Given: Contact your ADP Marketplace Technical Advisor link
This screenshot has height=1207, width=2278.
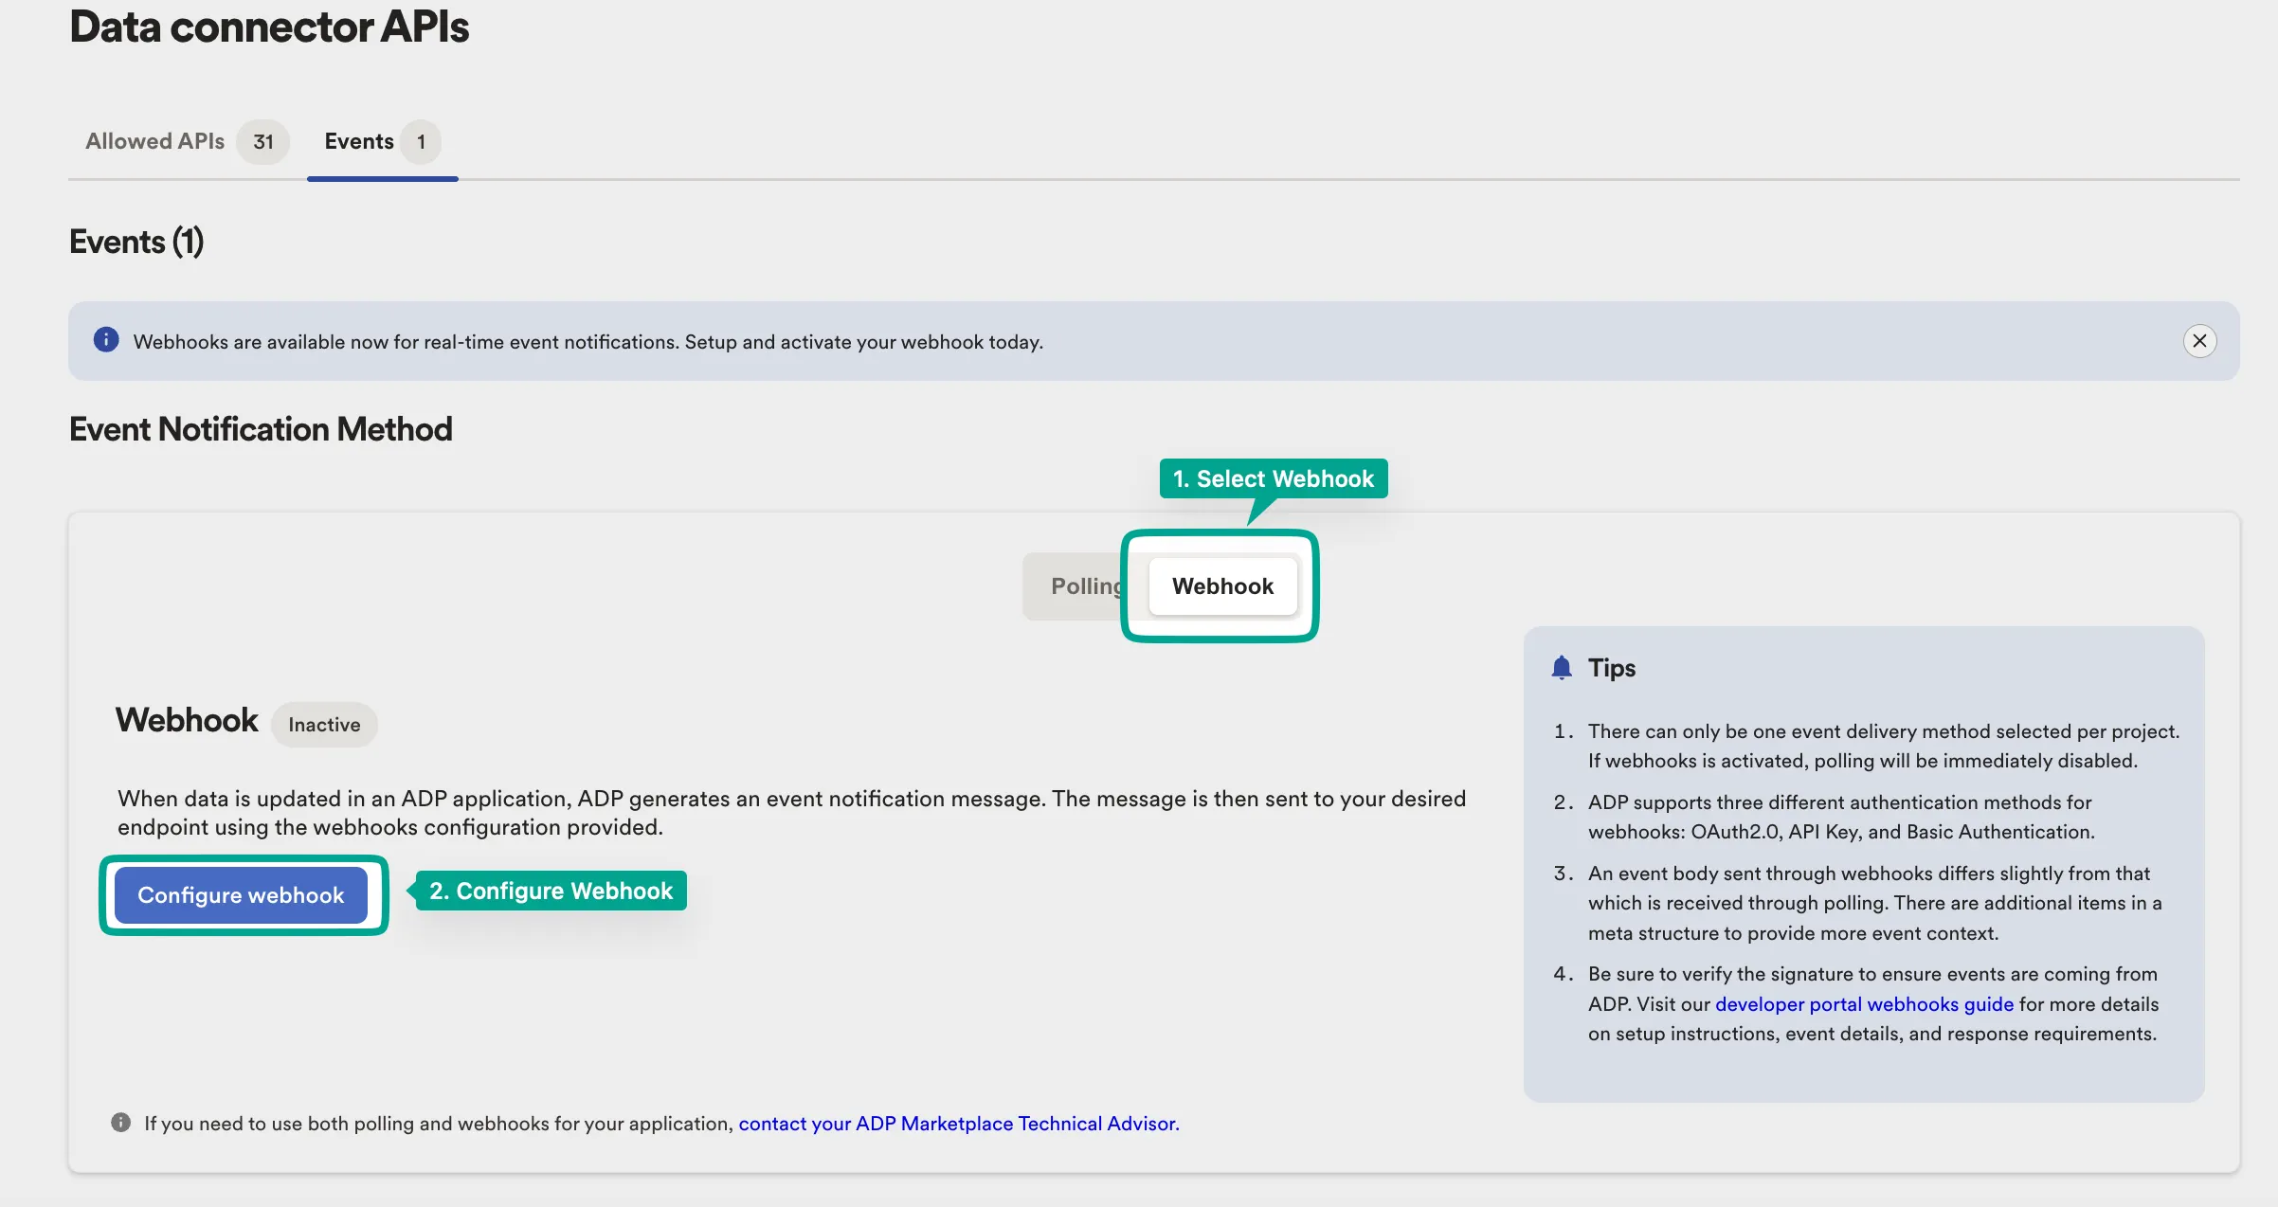Looking at the screenshot, I should (x=958, y=1124).
